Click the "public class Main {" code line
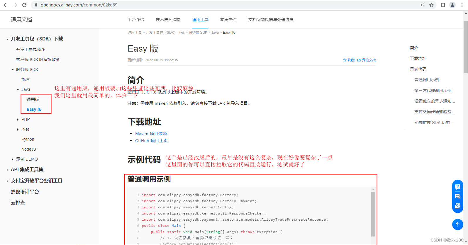 click(164, 226)
